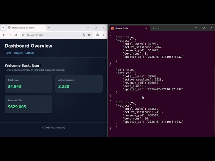This screenshot has width=215, height=161.
Task: Close the Ubuntu-24.04 terminal tab
Action: [146, 28]
